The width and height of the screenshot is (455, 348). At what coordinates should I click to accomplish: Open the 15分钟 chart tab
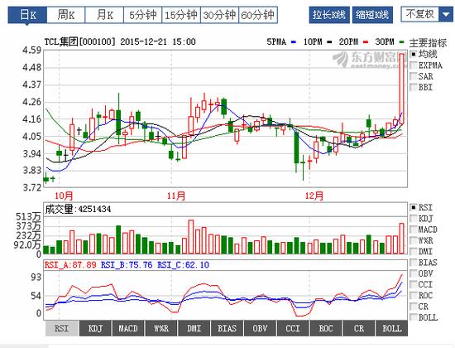pyautogui.click(x=181, y=15)
